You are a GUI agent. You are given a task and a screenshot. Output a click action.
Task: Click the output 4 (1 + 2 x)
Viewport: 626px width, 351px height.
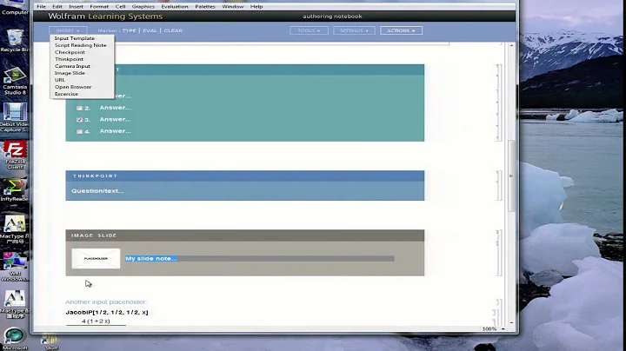96,321
